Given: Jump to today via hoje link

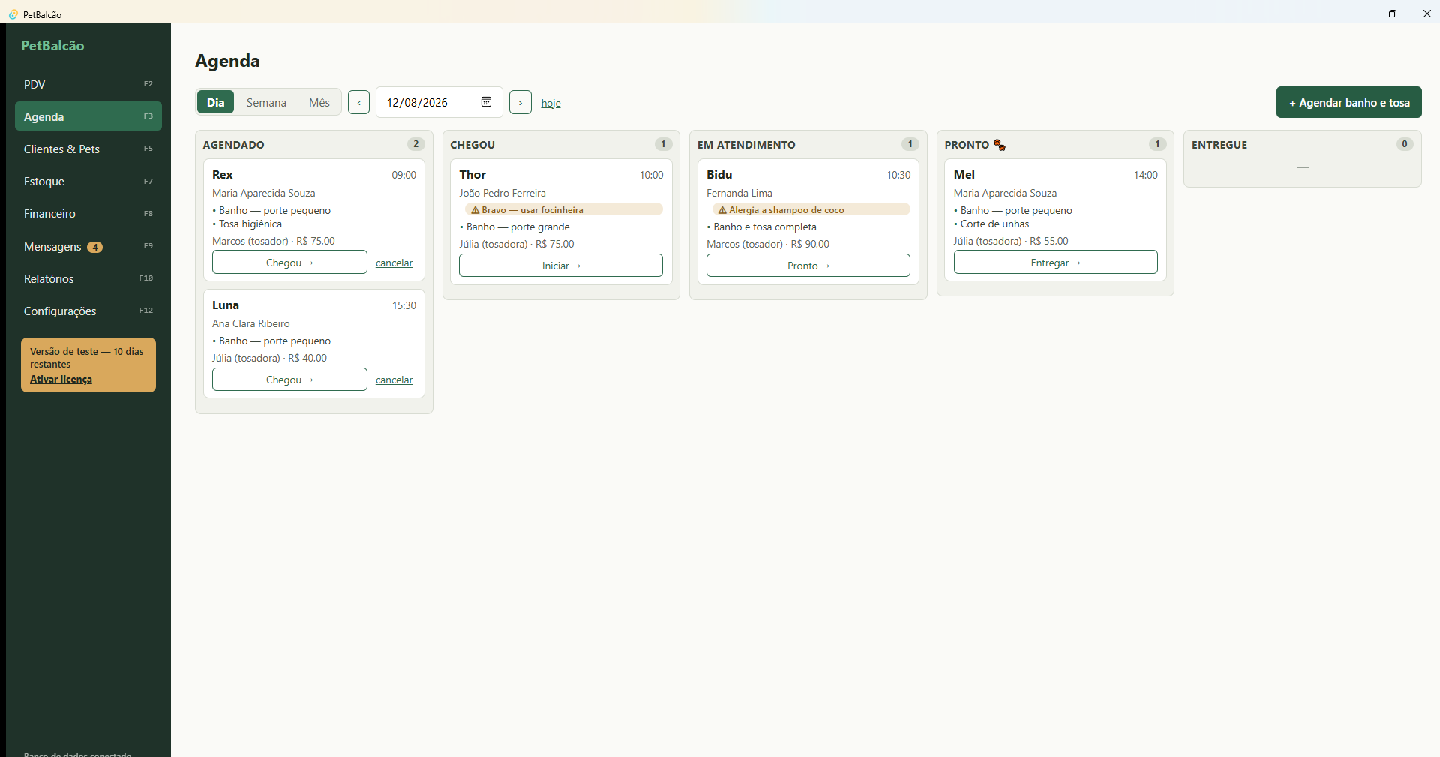Looking at the screenshot, I should [x=551, y=103].
